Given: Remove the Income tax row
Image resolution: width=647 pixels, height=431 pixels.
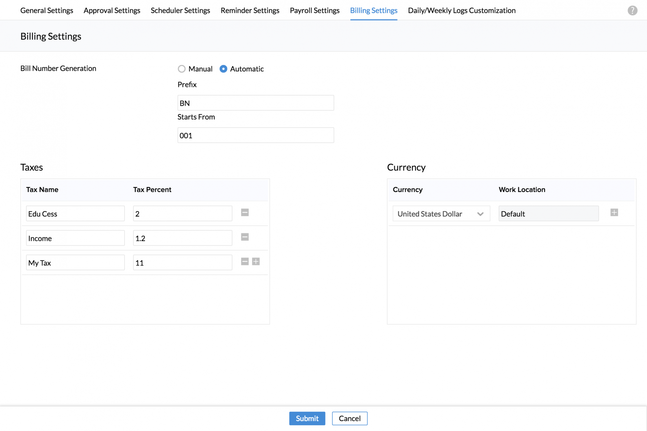Looking at the screenshot, I should [245, 237].
